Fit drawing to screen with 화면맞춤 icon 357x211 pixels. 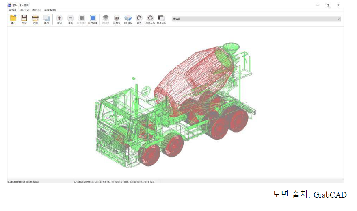click(x=93, y=18)
